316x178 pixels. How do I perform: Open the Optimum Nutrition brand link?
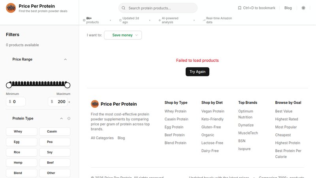(x=246, y=114)
